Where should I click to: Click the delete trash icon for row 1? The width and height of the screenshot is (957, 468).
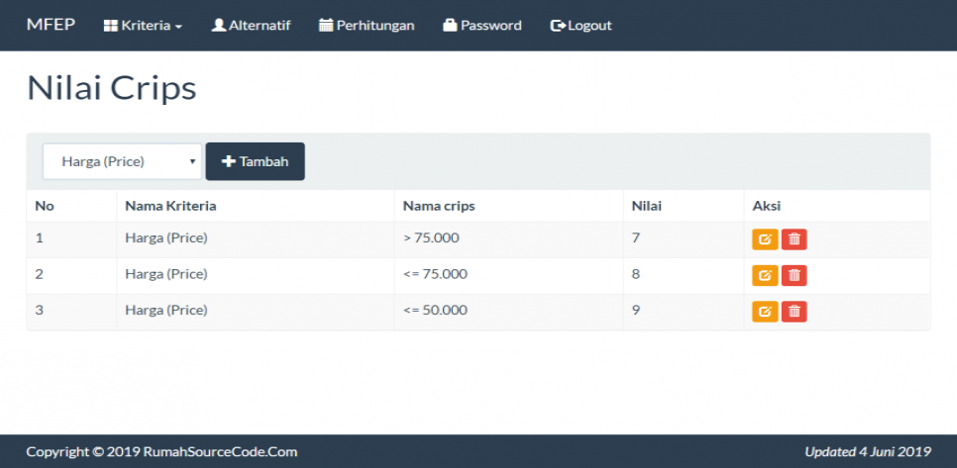[x=794, y=239]
